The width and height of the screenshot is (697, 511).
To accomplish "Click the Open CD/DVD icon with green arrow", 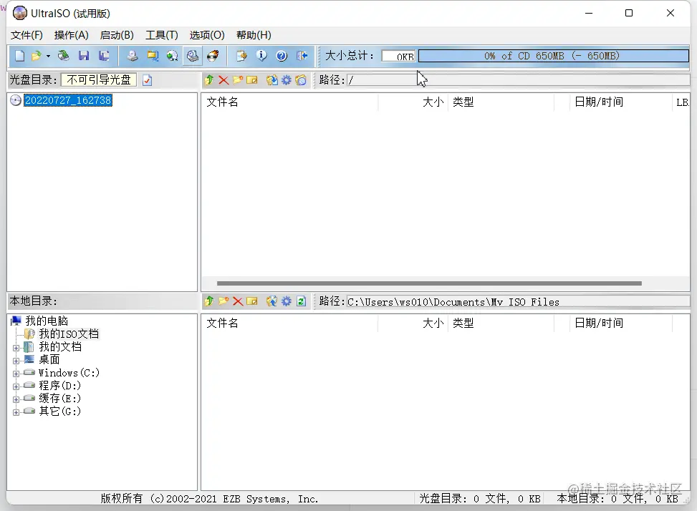I will (64, 56).
